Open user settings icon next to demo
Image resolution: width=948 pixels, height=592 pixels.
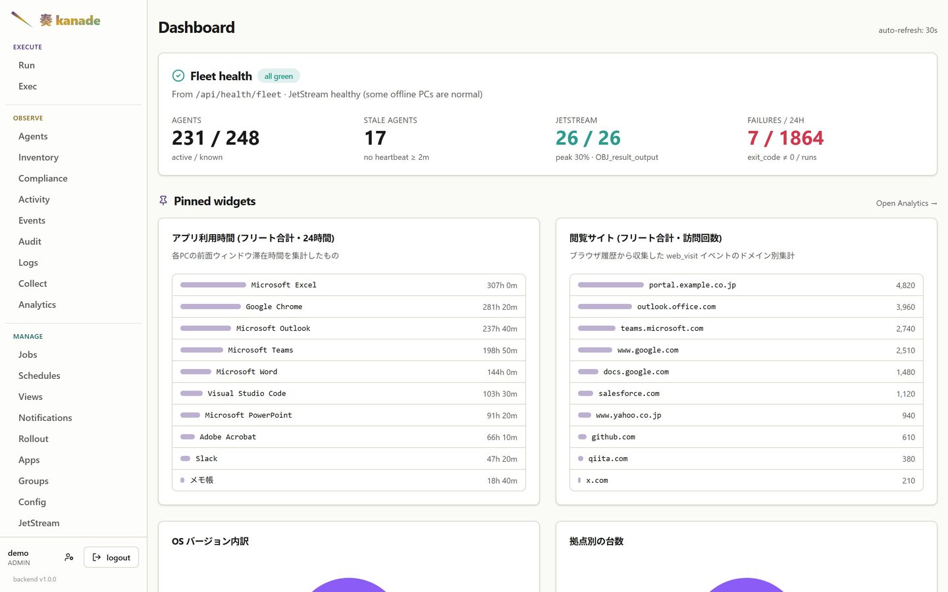(69, 557)
